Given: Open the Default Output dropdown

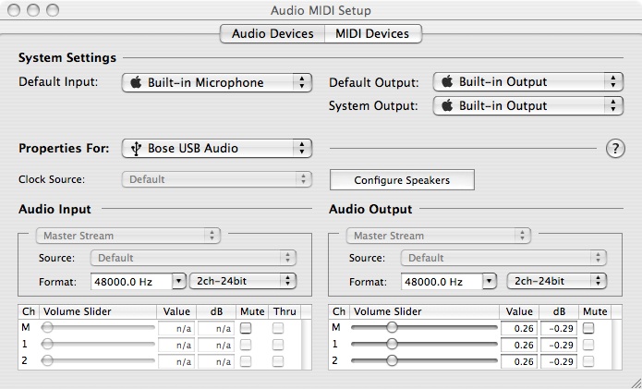Looking at the screenshot, I should (x=527, y=81).
